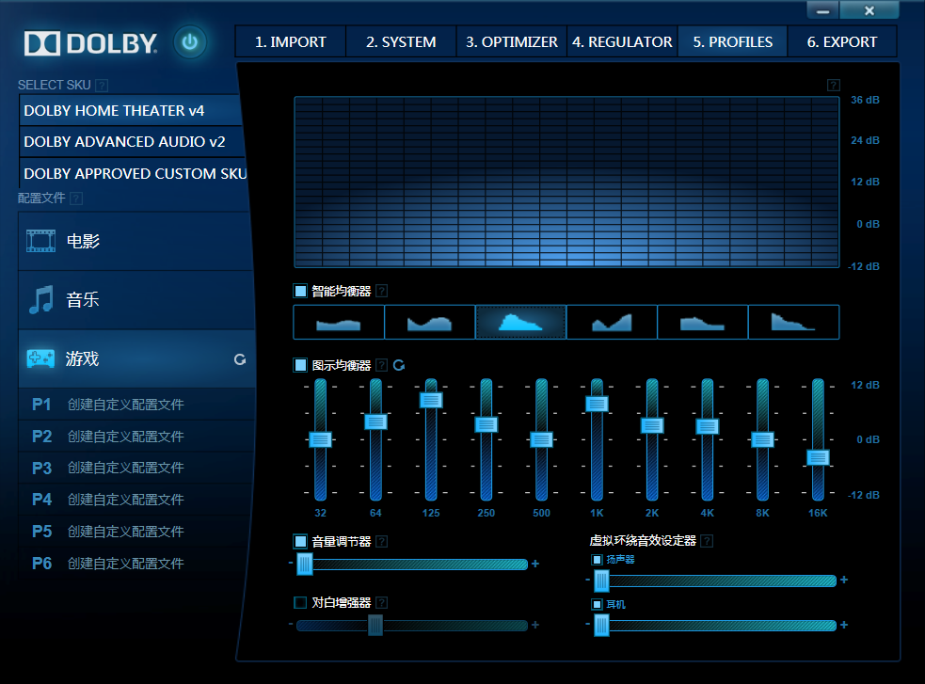Select DOLBY APPROVED CUSTOM SKU
This screenshot has height=684, width=925.
click(x=134, y=173)
